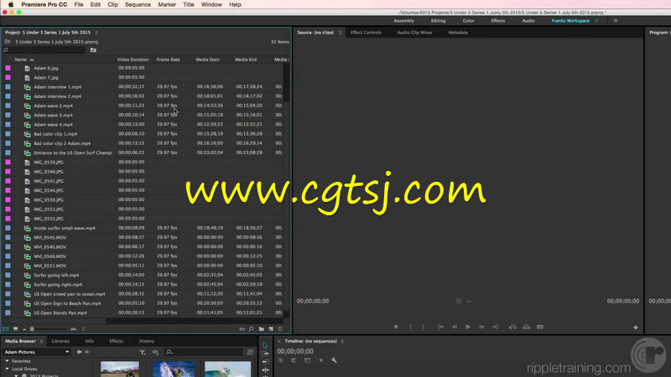Switch to the Effect Controls tab
This screenshot has width=671, height=377.
point(366,33)
